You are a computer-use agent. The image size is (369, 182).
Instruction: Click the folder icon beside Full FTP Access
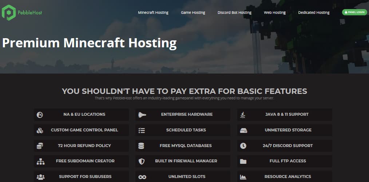coord(243,161)
